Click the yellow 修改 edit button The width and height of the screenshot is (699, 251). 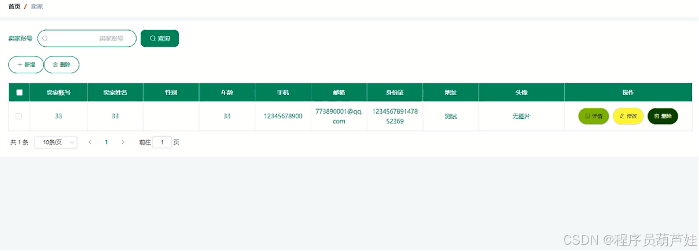(628, 116)
